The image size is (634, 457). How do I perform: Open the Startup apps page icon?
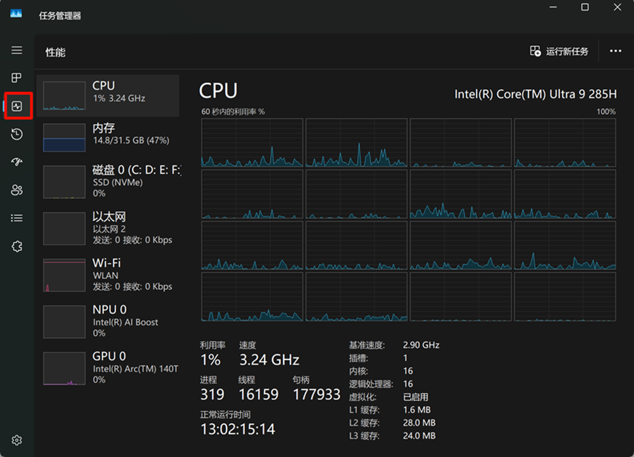pyautogui.click(x=17, y=162)
